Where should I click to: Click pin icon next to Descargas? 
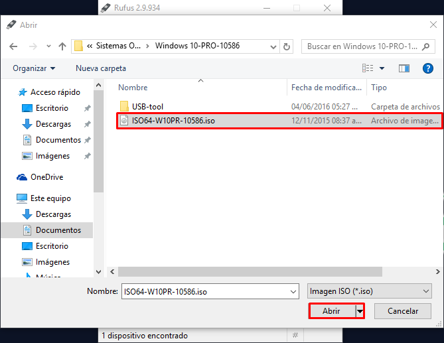click(x=88, y=124)
